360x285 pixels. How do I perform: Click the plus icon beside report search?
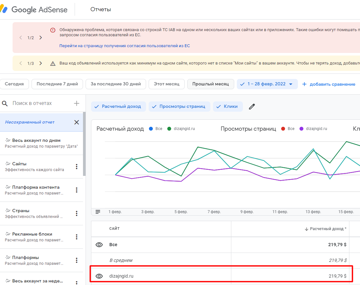(x=77, y=103)
